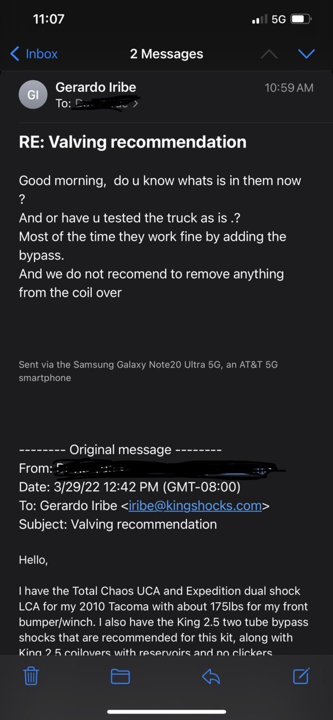Tap the 10:59 AM timestamp
Screen dimensions: 333x720
tap(289, 88)
